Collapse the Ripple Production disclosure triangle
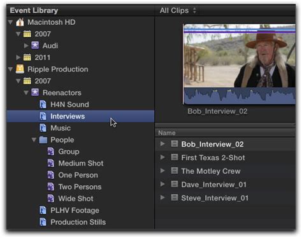Image resolution: width=302 pixels, height=238 pixels. pyautogui.click(x=10, y=69)
